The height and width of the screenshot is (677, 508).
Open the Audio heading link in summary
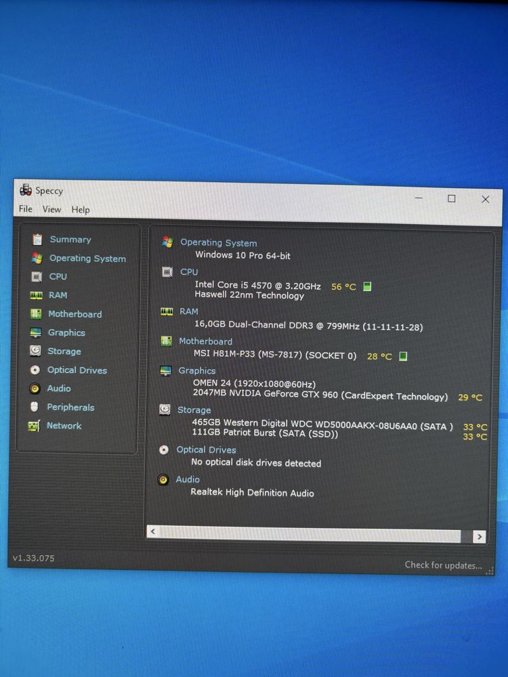pyautogui.click(x=188, y=479)
